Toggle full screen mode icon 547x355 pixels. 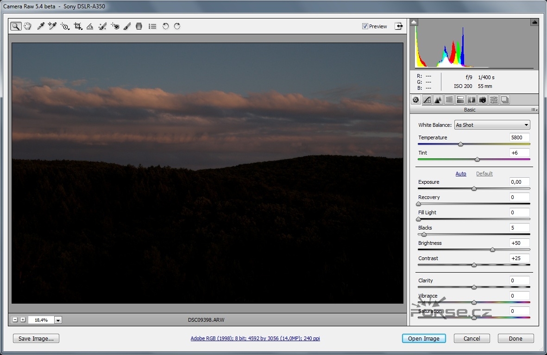click(399, 26)
